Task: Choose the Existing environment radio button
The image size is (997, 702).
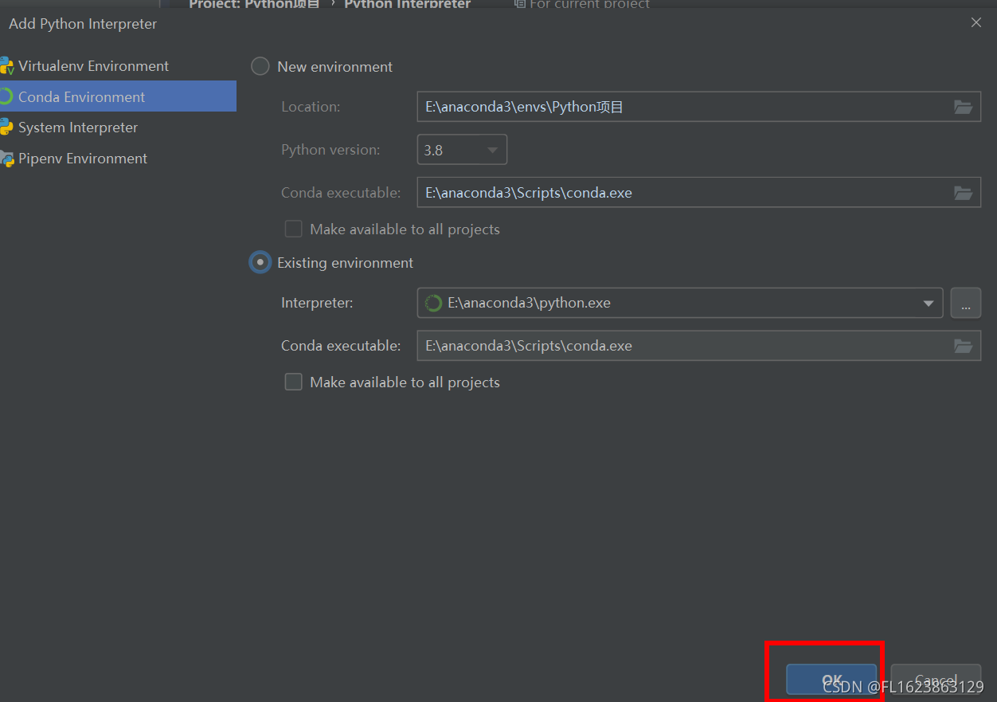Action: [x=260, y=262]
